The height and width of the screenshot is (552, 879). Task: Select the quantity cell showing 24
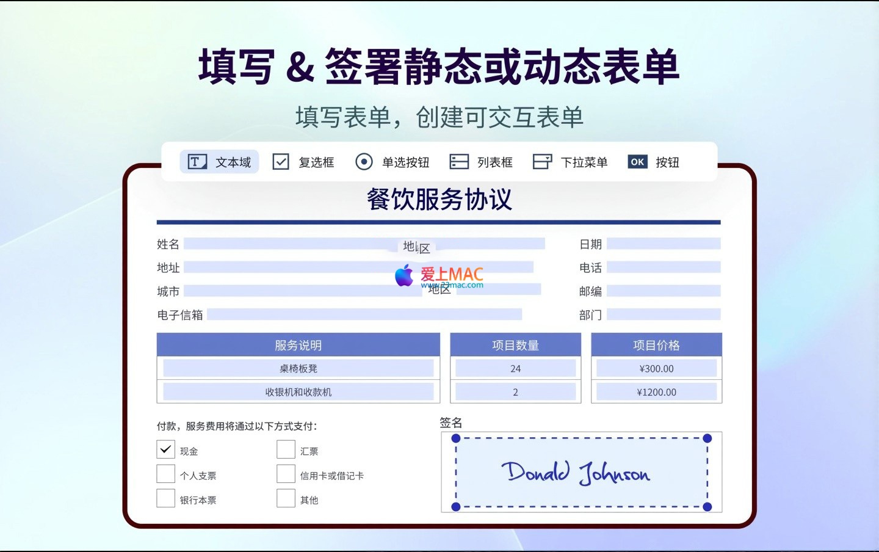(x=516, y=368)
